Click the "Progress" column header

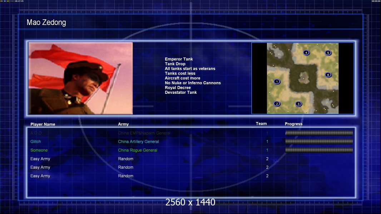293,124
